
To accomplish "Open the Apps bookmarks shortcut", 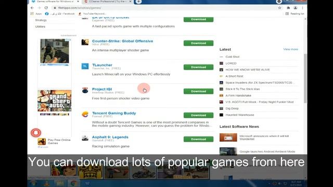I will coord(36,14).
